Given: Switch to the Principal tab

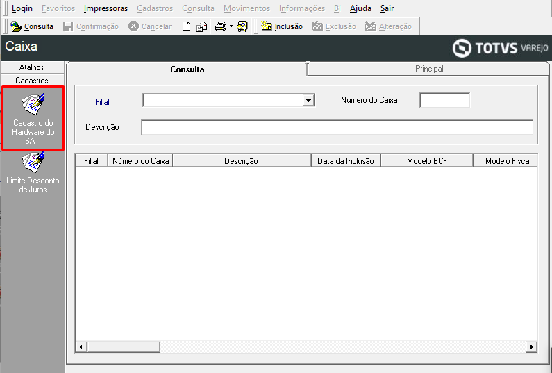Looking at the screenshot, I should click(429, 69).
